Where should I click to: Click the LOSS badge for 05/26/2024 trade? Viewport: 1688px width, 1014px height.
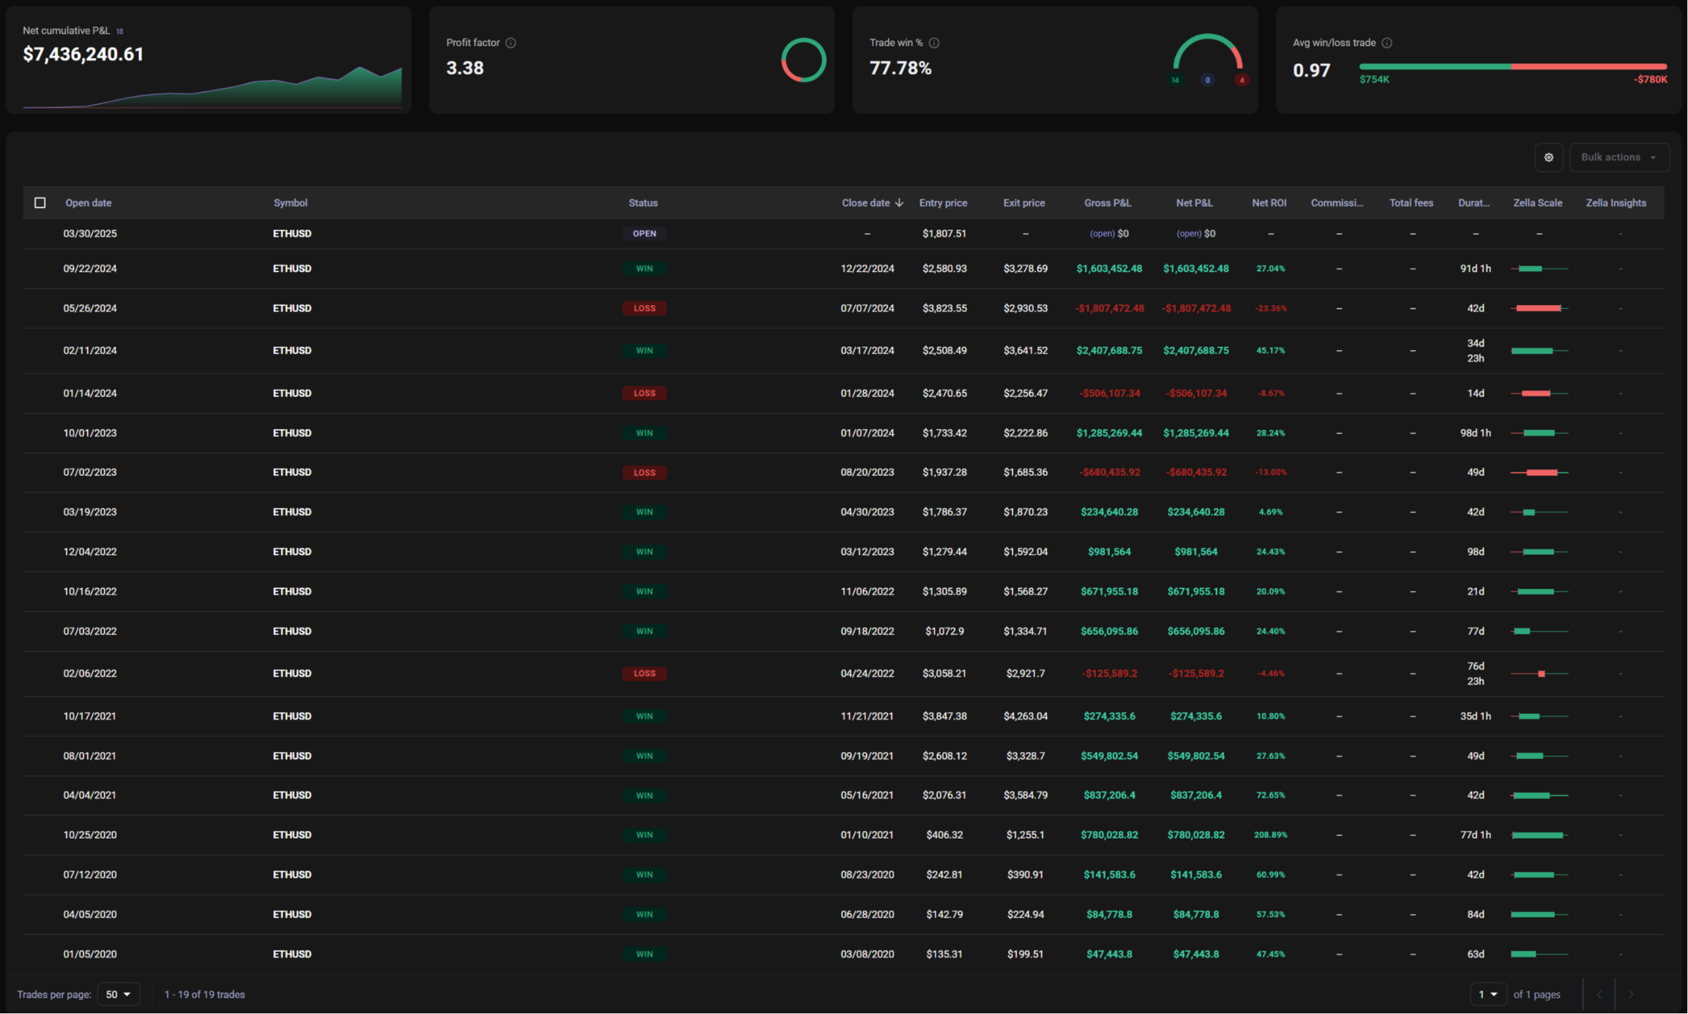coord(644,308)
